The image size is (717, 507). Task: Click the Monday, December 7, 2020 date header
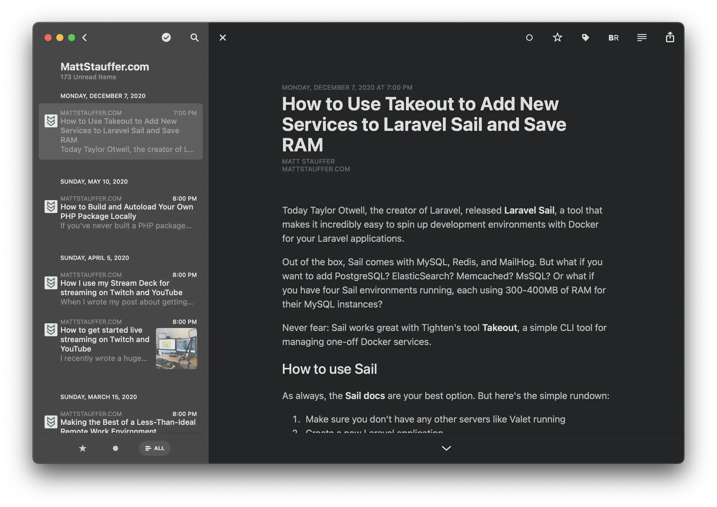pyautogui.click(x=103, y=96)
